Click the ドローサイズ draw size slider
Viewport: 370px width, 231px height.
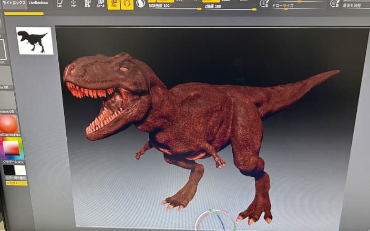[295, 8]
